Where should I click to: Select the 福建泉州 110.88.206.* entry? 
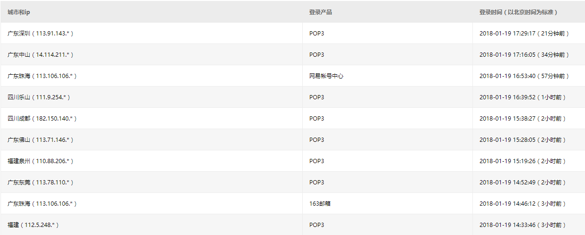[x=40, y=161]
